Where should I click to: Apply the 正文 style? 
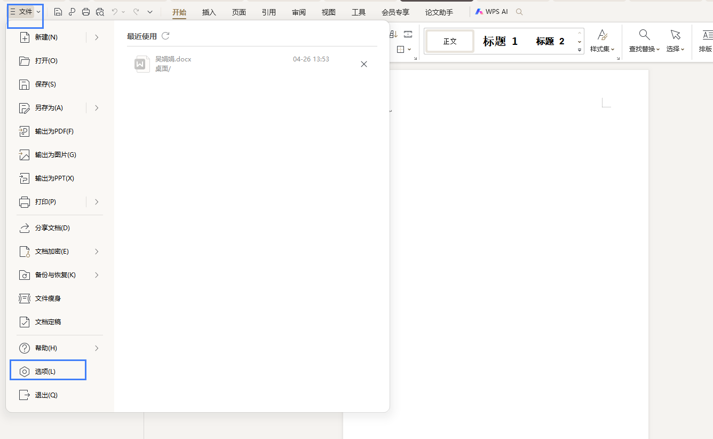click(450, 41)
